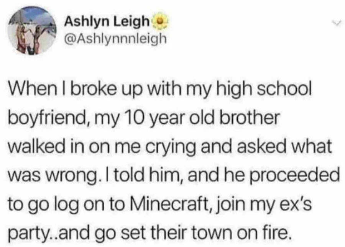The image size is (345, 247).
Task: Open Ashlyn Leigh's profile picture
Action: (32, 30)
